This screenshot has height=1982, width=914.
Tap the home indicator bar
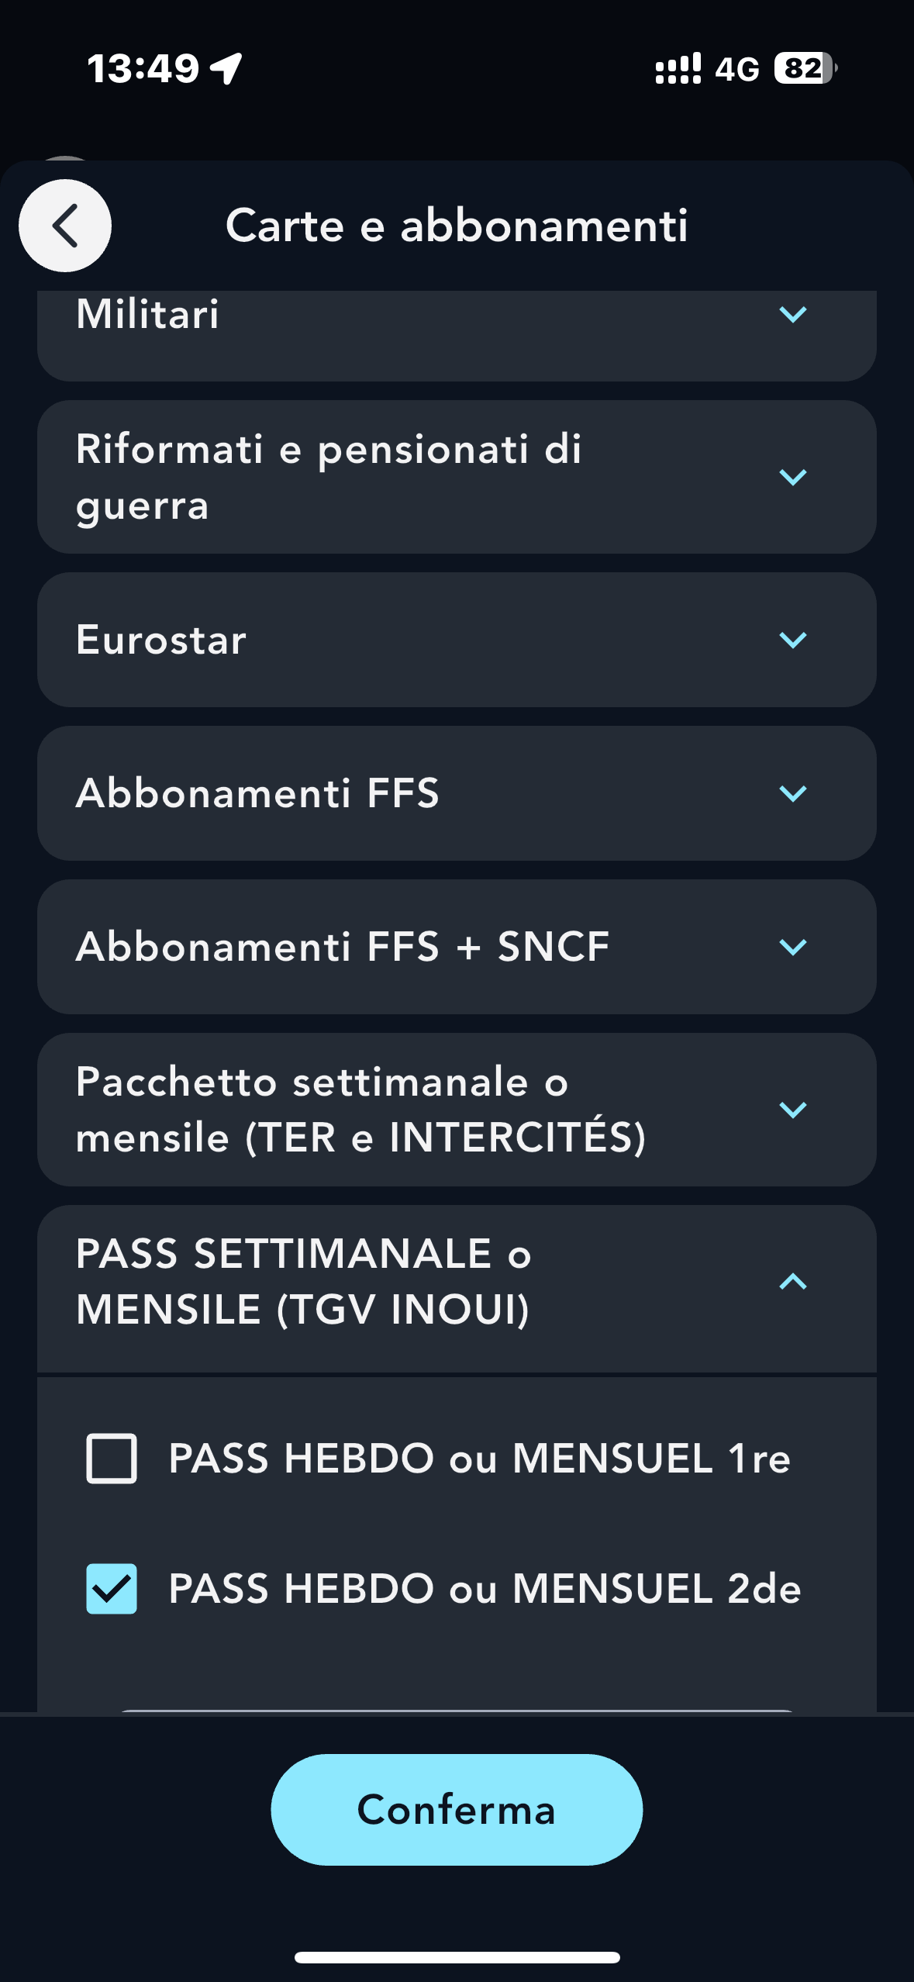click(457, 1957)
